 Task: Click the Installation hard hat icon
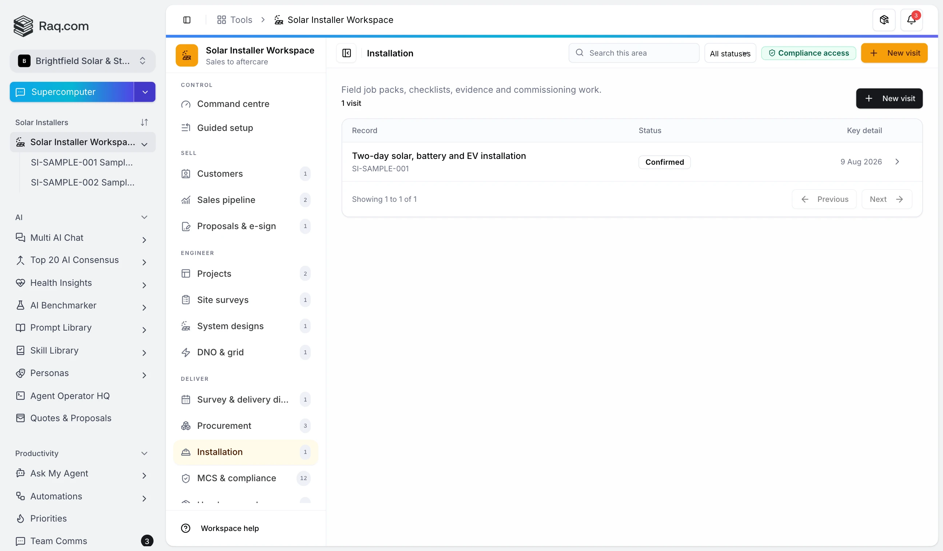186,452
